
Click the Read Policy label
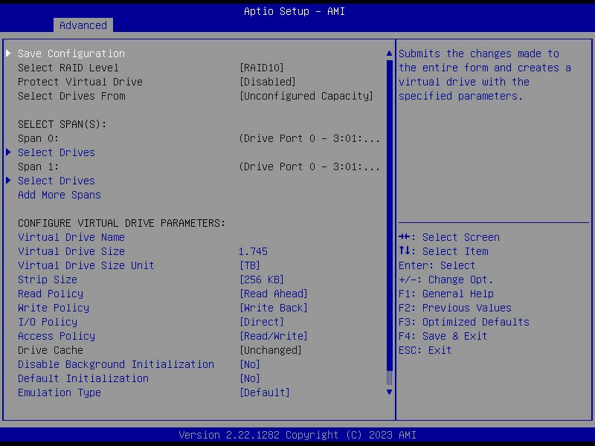click(51, 294)
